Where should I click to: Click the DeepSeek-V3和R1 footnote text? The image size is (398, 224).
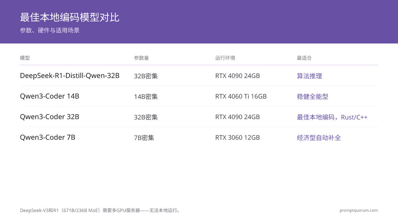pos(100,210)
